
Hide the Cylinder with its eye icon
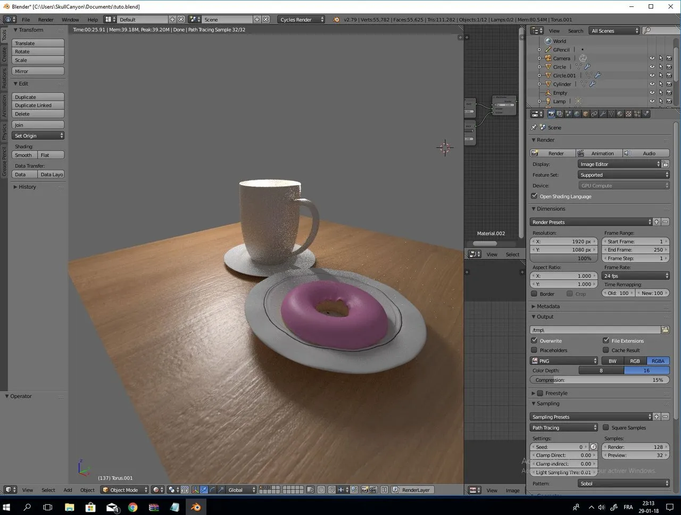click(x=652, y=84)
